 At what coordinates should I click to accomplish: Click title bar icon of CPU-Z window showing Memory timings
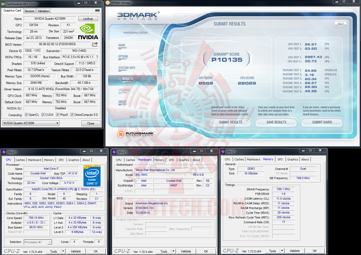(223, 152)
